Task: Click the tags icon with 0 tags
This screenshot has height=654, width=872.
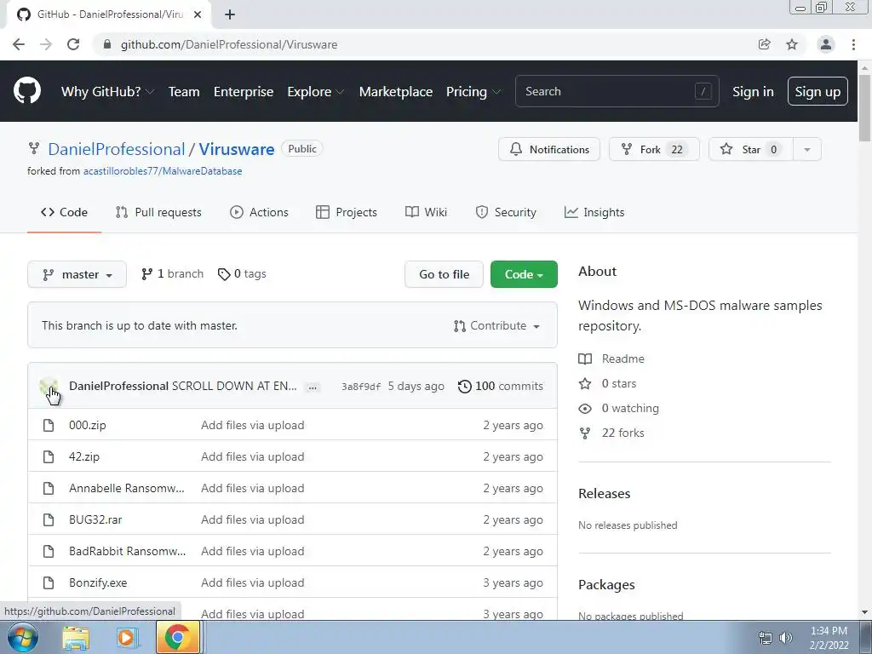Action: click(x=224, y=274)
